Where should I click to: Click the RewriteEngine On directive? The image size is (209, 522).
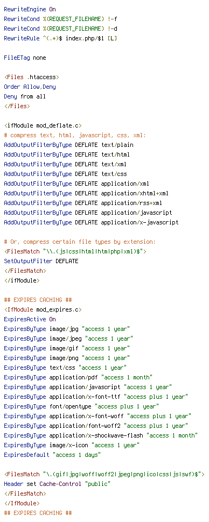click(x=30, y=9)
